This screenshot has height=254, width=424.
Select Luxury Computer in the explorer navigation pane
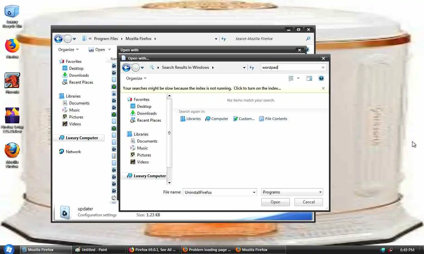click(79, 138)
